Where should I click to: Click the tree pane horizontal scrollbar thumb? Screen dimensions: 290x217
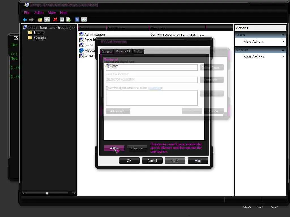click(x=47, y=193)
